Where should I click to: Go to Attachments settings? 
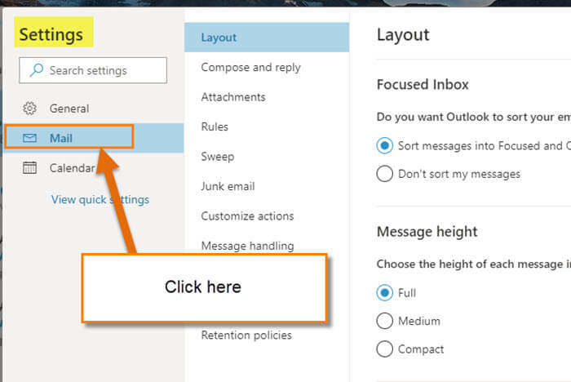pyautogui.click(x=233, y=97)
